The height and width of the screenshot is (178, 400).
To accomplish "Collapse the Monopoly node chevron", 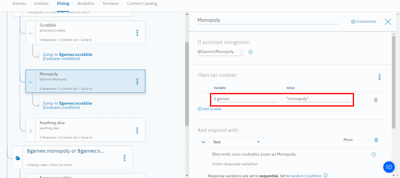I will 31,82.
